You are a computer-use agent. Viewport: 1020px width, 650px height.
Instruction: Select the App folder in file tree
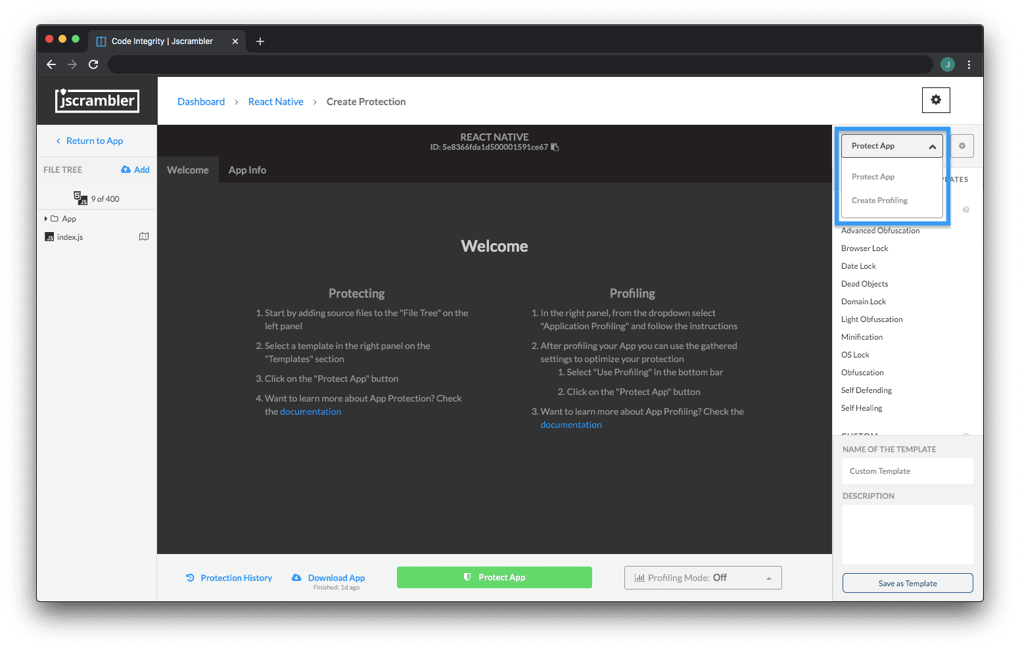tap(69, 219)
